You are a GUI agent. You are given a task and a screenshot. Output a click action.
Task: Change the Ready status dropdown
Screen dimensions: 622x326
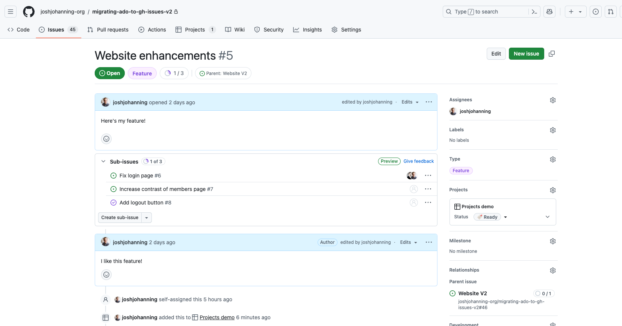pos(490,217)
